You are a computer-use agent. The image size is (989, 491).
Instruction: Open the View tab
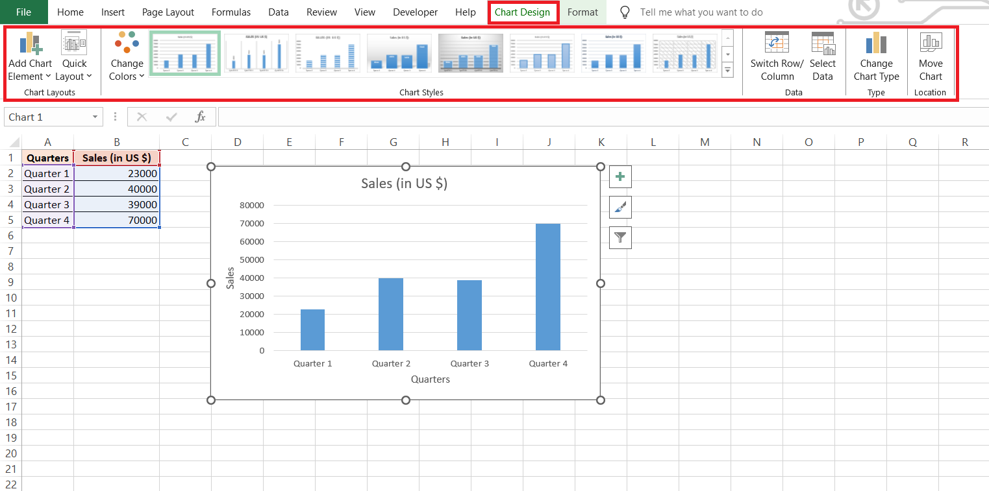tap(365, 12)
